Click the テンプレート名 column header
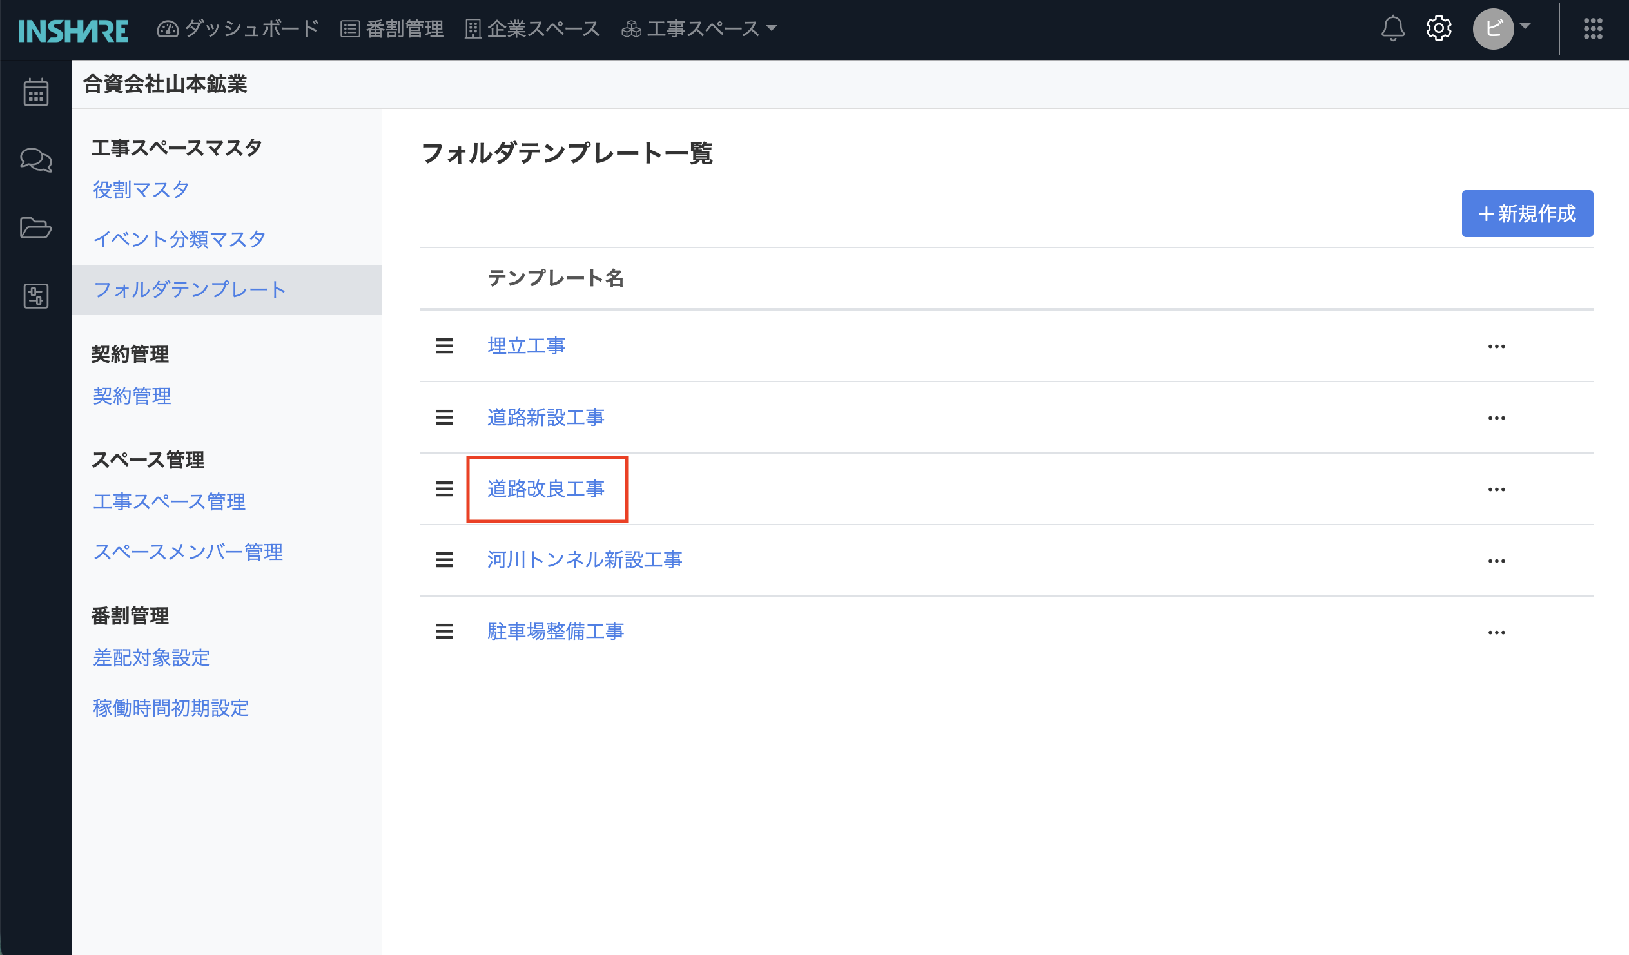The image size is (1629, 955). click(x=555, y=278)
